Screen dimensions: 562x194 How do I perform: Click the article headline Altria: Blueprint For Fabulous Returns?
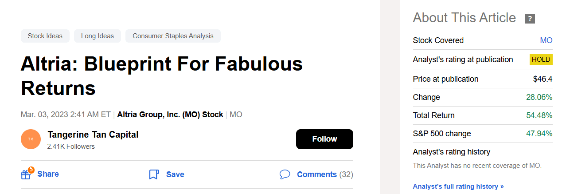pyautogui.click(x=162, y=76)
